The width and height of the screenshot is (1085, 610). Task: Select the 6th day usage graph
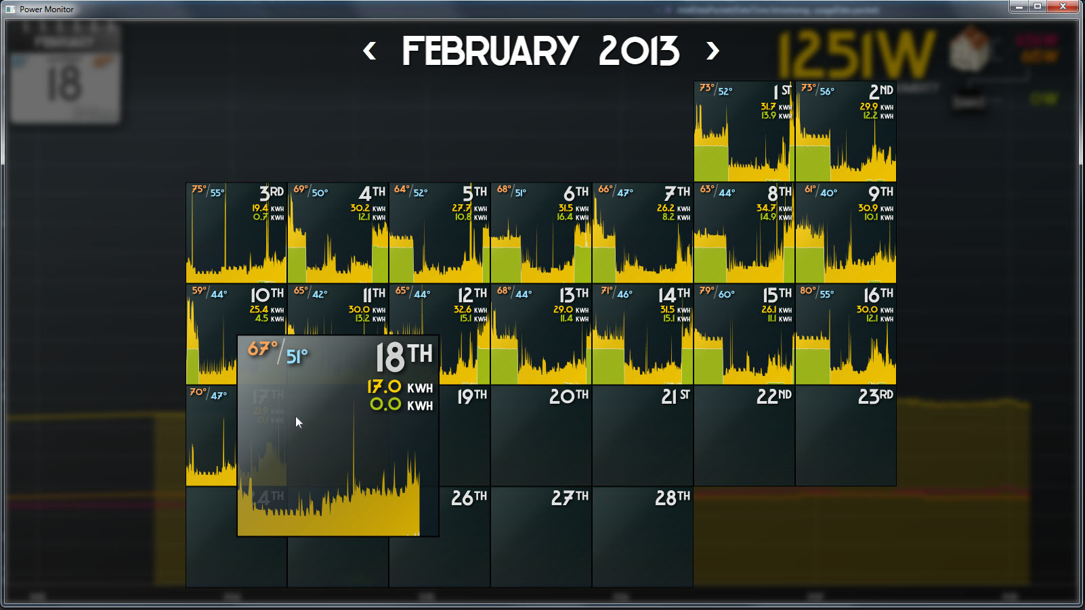[x=540, y=233]
